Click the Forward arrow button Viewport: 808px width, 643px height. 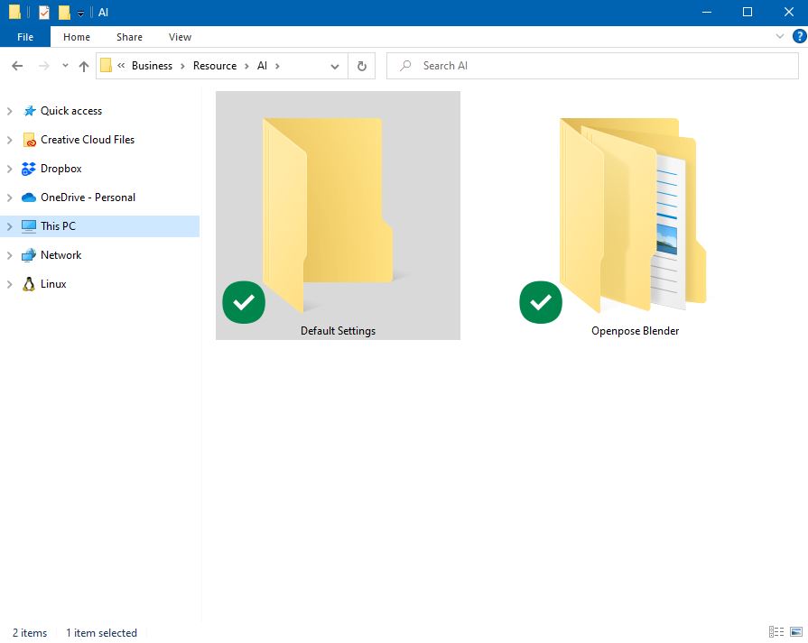pyautogui.click(x=44, y=66)
